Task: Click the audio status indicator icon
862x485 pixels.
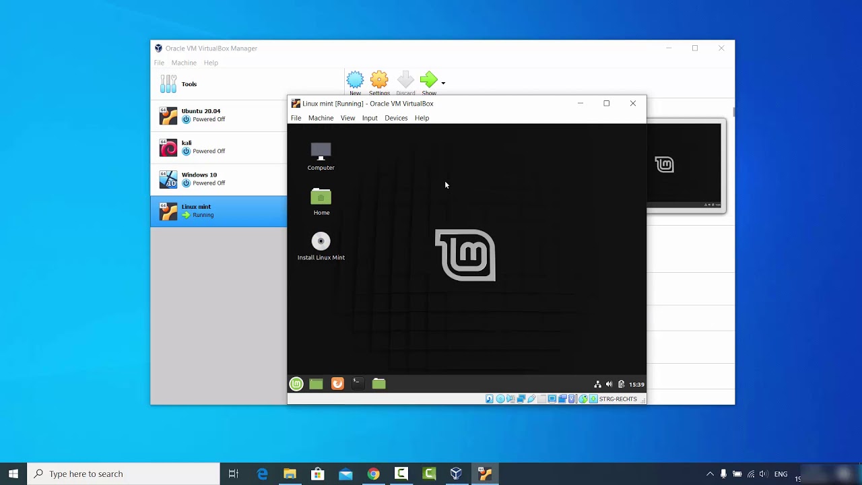Action: point(510,399)
